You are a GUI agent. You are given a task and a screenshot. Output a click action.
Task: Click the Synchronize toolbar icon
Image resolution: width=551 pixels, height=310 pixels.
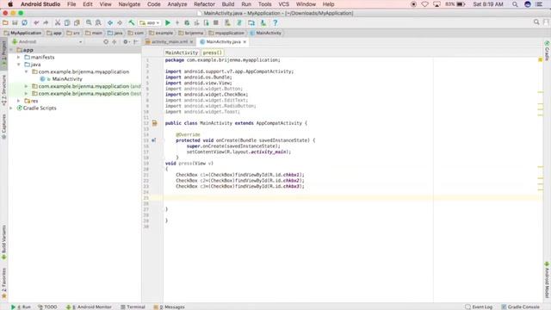click(24, 23)
